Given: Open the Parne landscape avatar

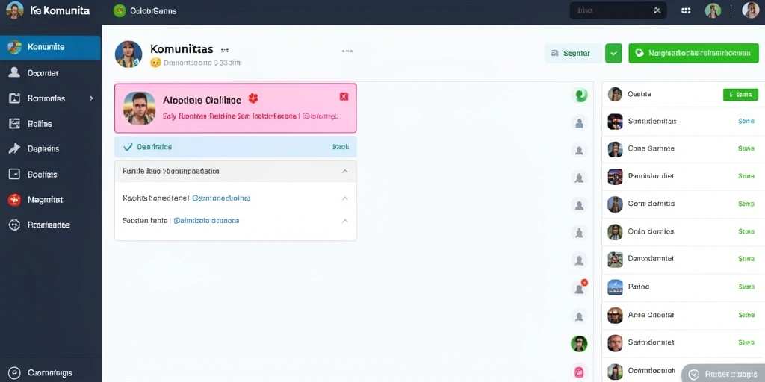Looking at the screenshot, I should (x=615, y=287).
